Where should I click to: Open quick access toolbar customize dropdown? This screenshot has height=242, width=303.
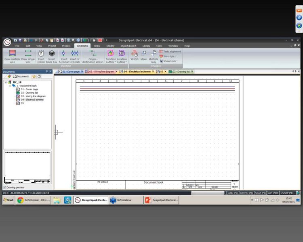(107, 40)
